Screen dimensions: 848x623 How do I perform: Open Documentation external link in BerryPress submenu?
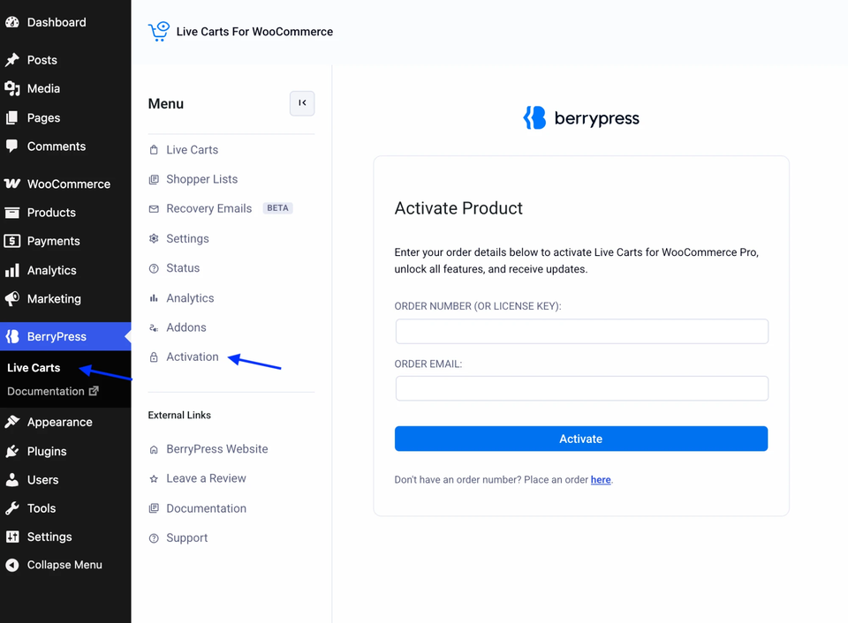tap(52, 391)
